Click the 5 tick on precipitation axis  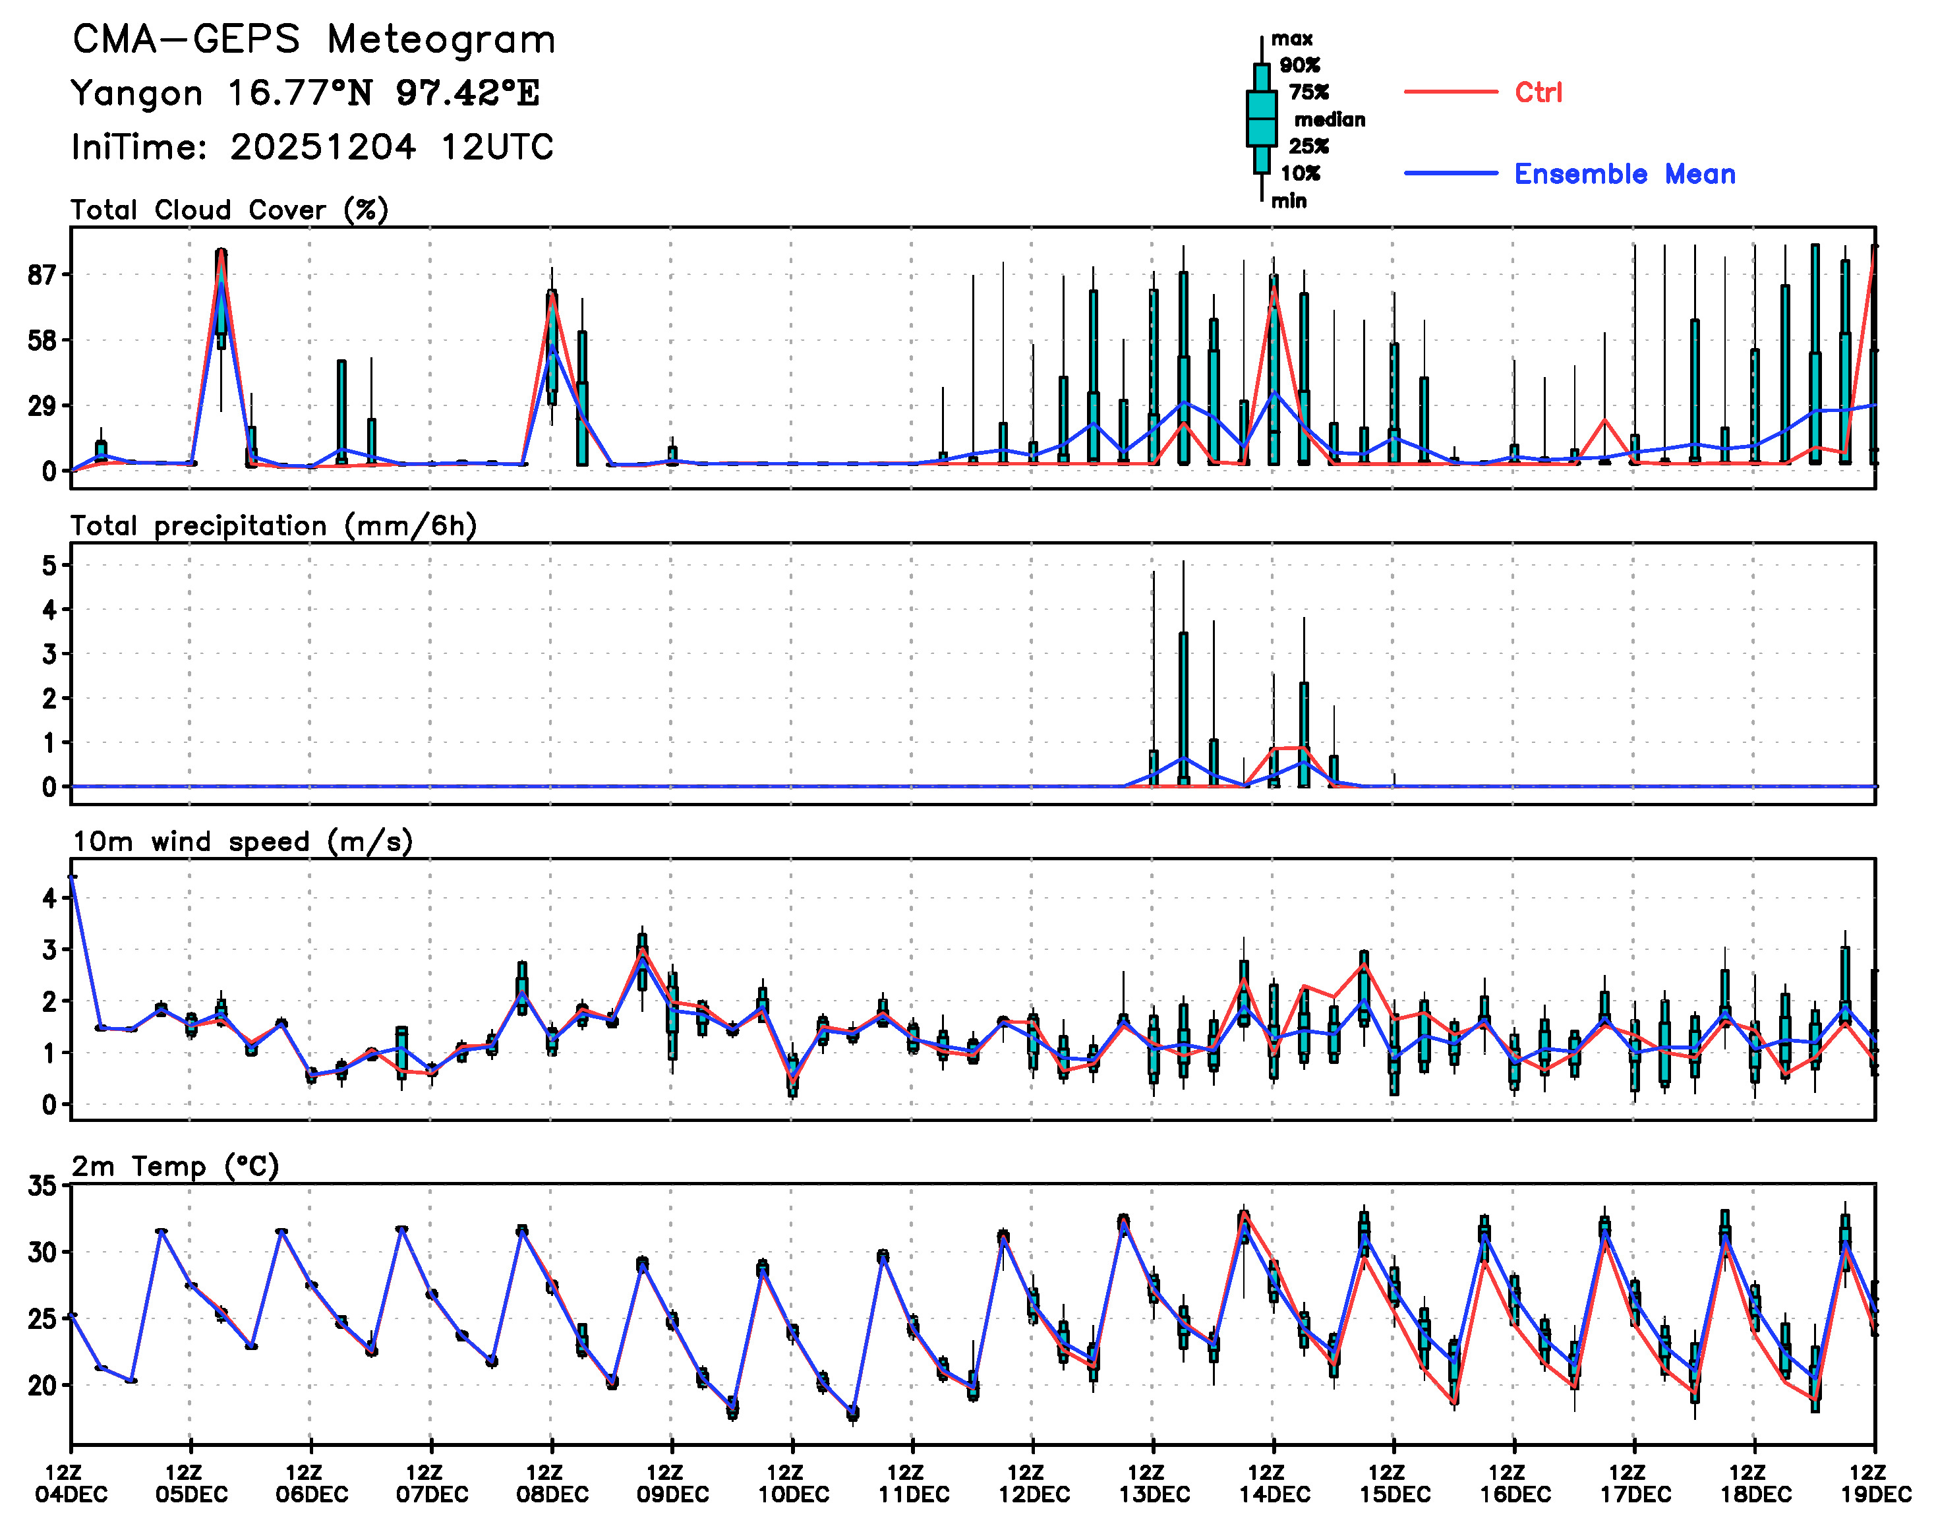click(x=49, y=565)
